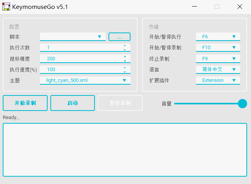Image resolution: width=251 pixels, height=184 pixels.
Task: Click the 鼠标精度 label
Action: 20,59
